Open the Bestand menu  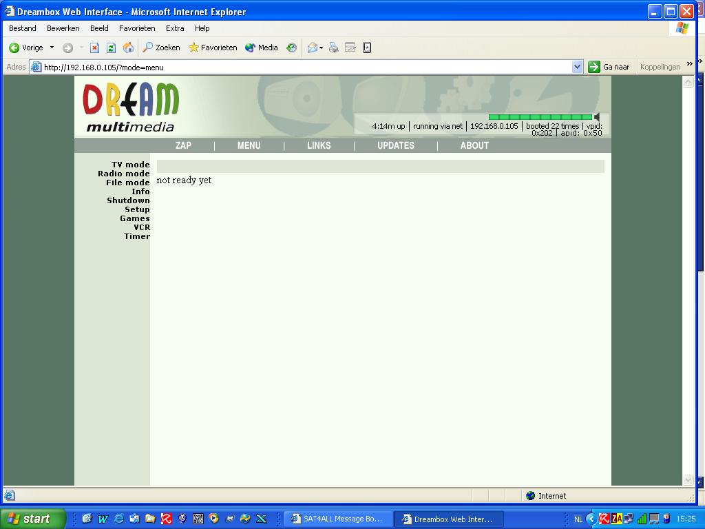[x=23, y=28]
